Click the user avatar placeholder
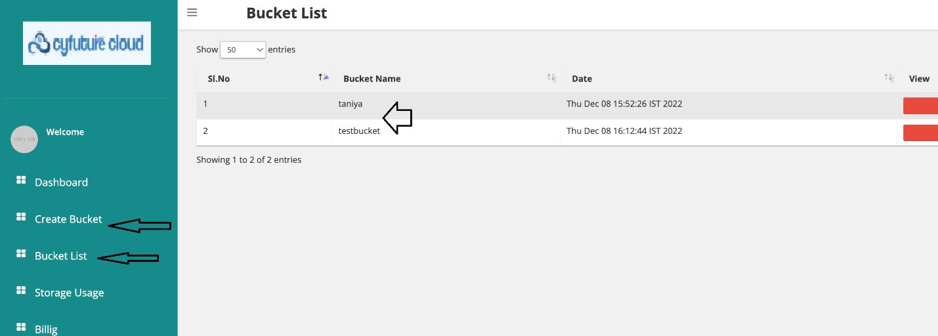This screenshot has height=336, width=938. click(24, 139)
